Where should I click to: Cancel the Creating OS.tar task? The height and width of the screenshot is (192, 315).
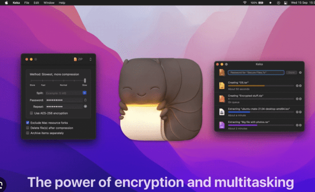[300, 86]
